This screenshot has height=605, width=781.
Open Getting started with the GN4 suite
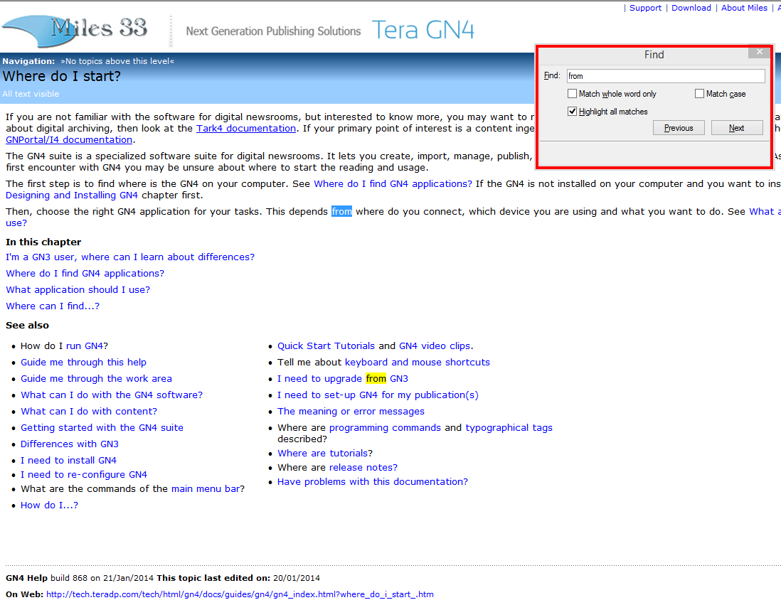[x=102, y=428]
